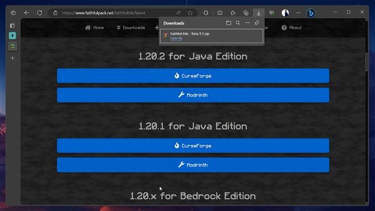The width and height of the screenshot is (375, 211).
Task: Click the 1.20.1 for Java Edition heading
Action: tap(193, 127)
